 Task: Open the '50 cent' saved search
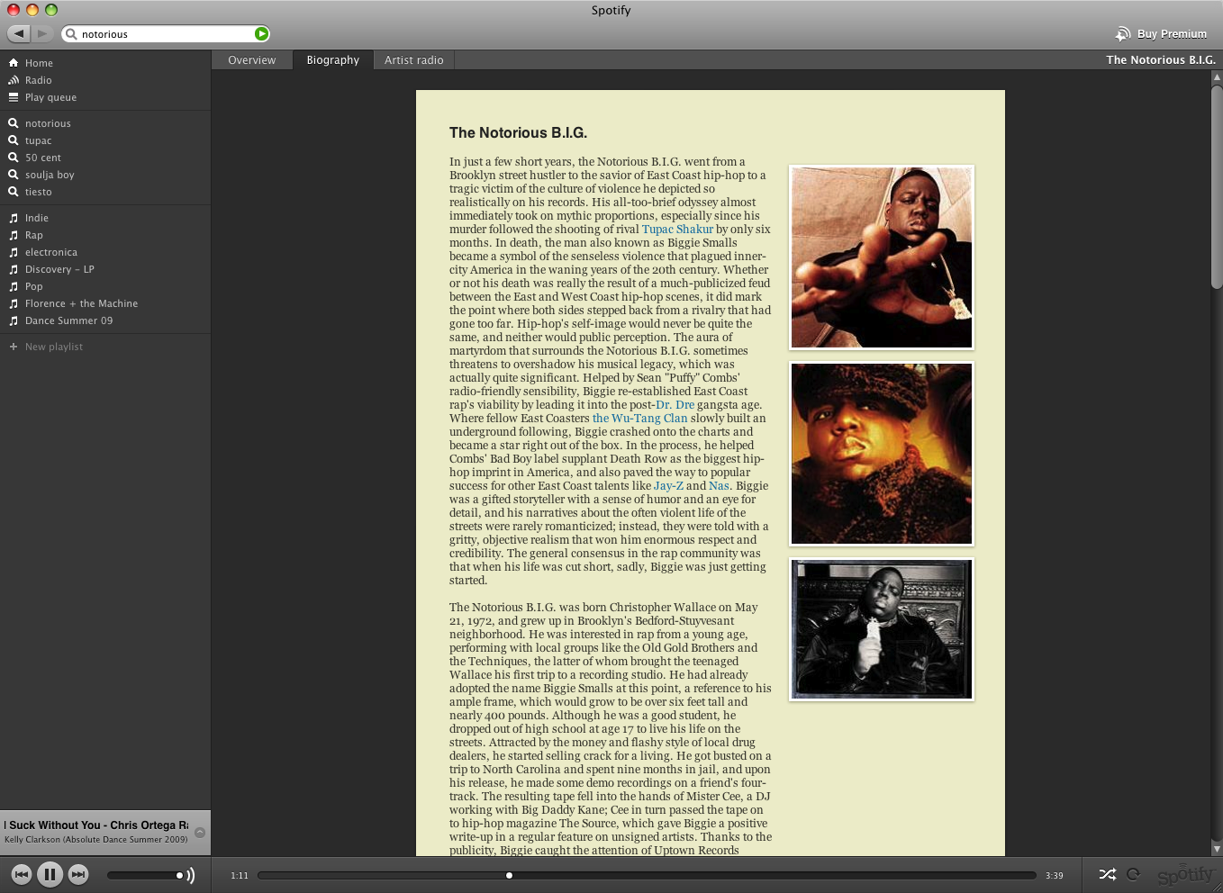pos(105,158)
